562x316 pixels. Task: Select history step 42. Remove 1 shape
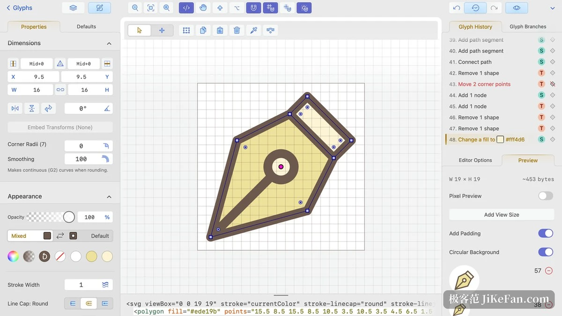[479, 73]
